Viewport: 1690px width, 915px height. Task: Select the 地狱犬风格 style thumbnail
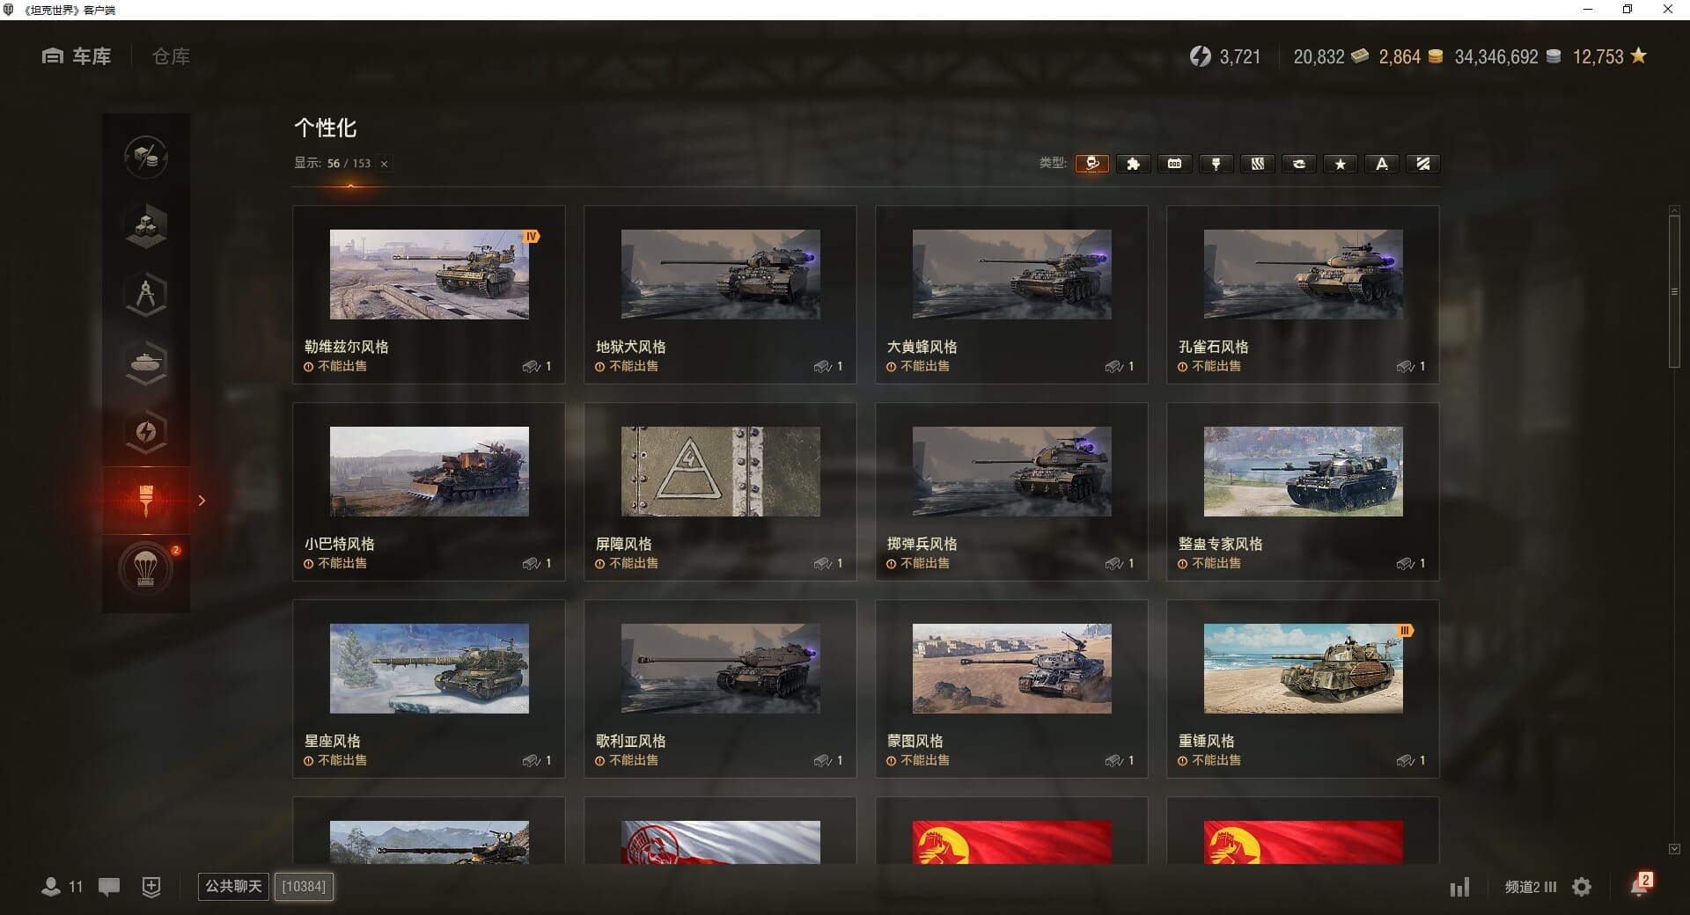(x=720, y=274)
